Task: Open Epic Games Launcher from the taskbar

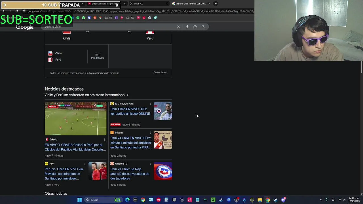Action: click(174, 200)
